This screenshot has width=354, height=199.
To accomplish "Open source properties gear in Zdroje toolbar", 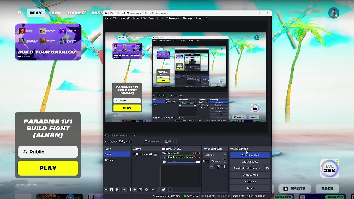I will click(x=147, y=190).
